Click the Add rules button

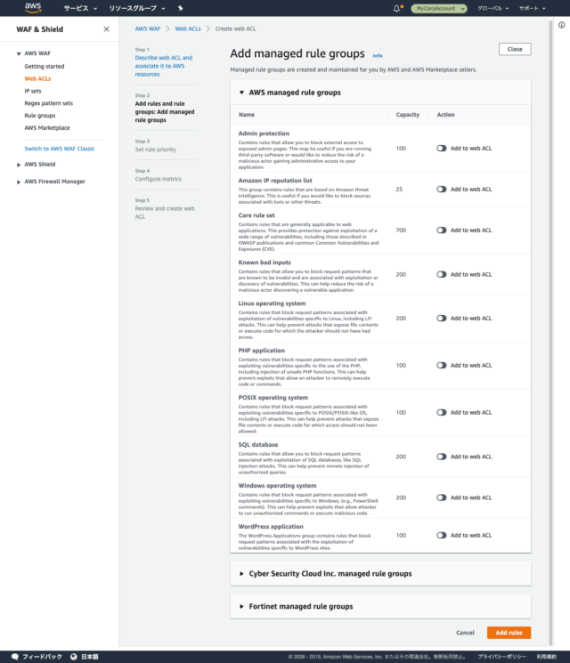(509, 633)
